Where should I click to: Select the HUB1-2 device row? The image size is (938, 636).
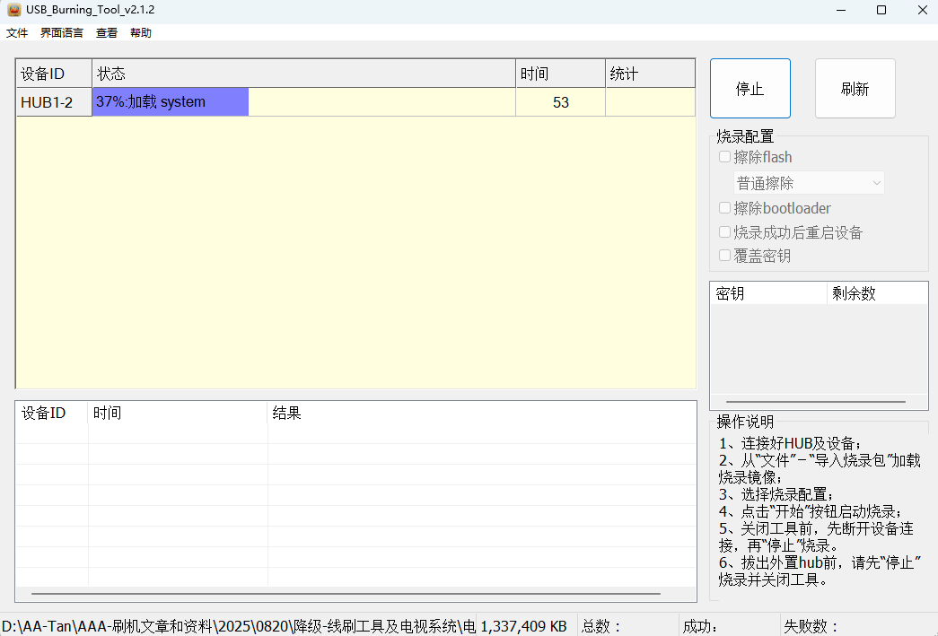[355, 101]
